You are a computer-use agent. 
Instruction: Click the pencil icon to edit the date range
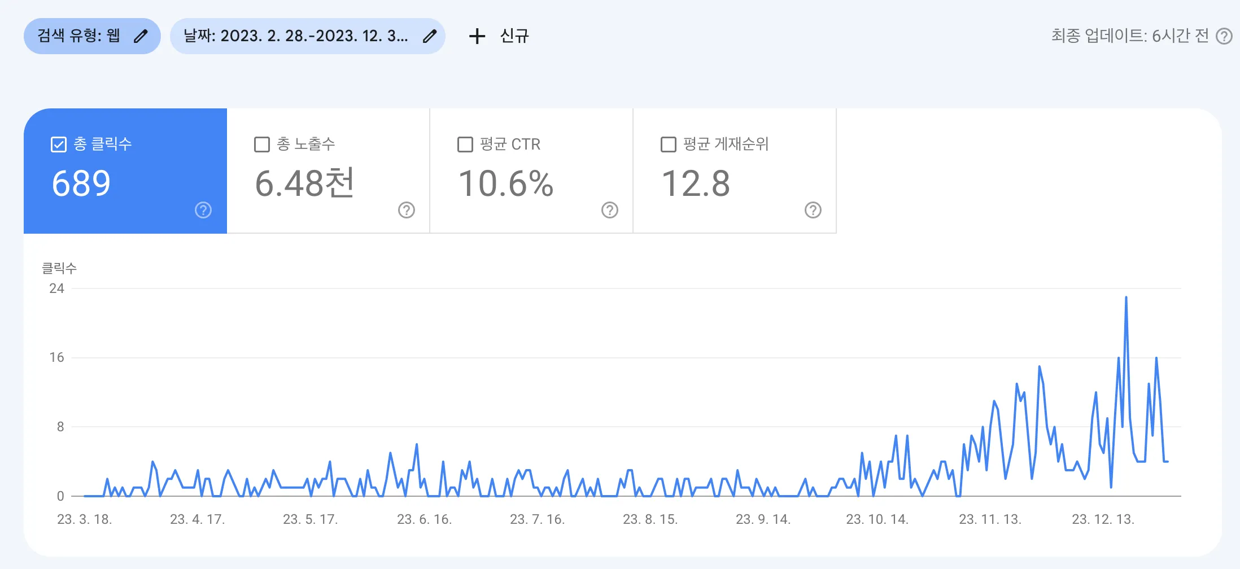tap(430, 36)
